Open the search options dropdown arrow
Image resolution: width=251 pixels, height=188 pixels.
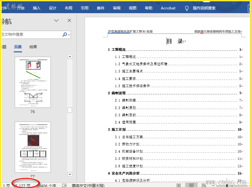(69, 35)
